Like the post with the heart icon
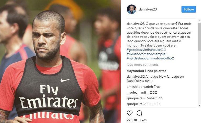201x123 pixels. click(130, 113)
